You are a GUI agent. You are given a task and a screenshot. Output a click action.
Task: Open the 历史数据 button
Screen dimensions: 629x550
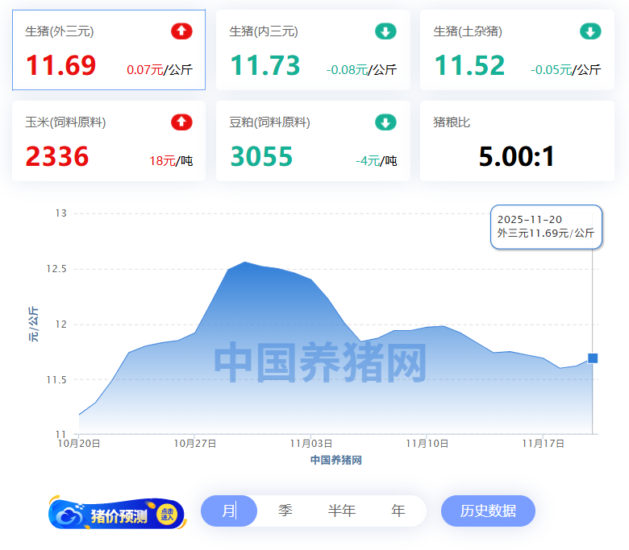(488, 511)
